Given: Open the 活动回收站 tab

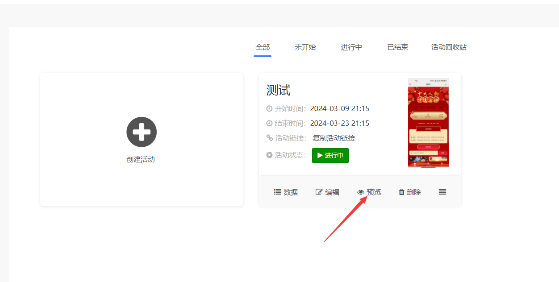Looking at the screenshot, I should tap(449, 47).
